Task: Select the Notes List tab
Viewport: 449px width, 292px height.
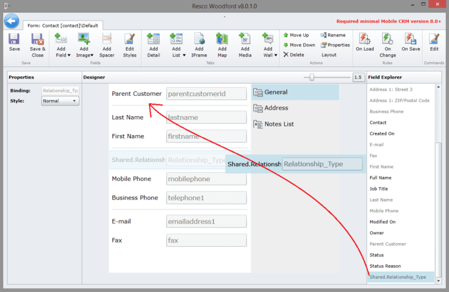Action: [279, 124]
